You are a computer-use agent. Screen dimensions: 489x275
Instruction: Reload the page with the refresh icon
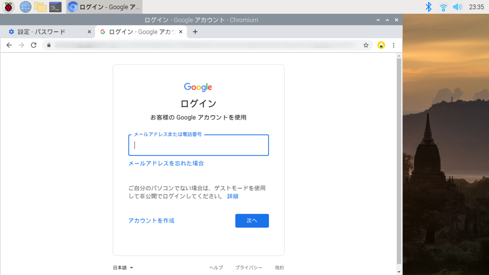[x=34, y=45]
